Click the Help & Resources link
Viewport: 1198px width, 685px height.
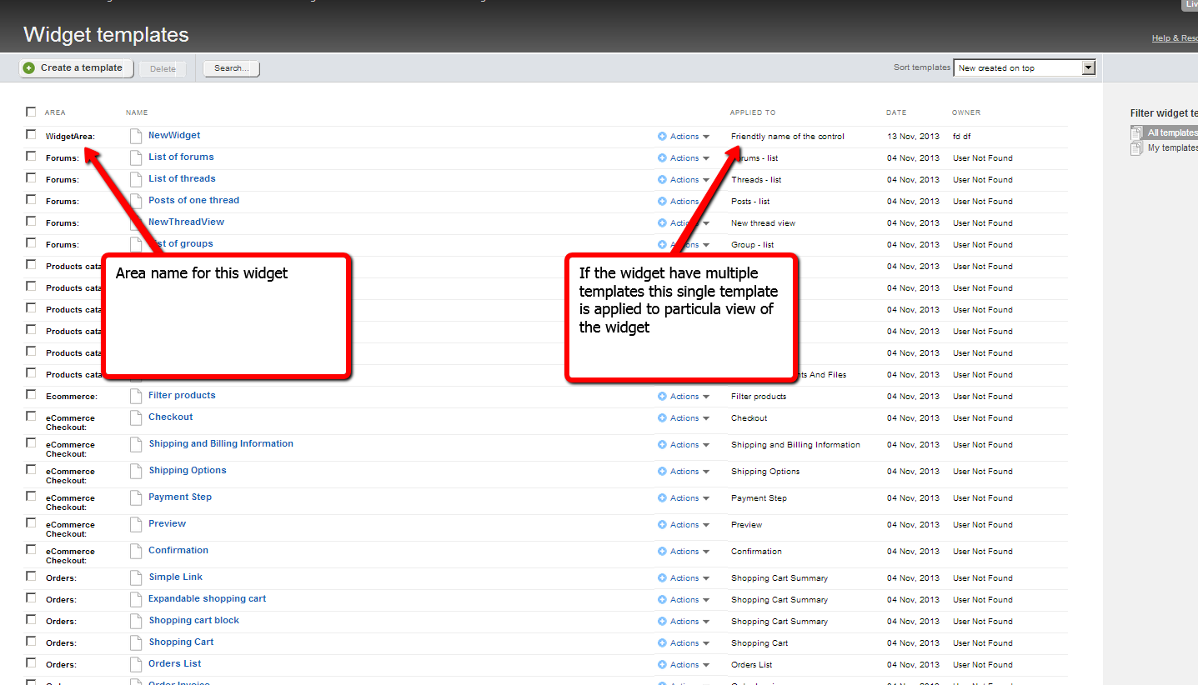1174,38
